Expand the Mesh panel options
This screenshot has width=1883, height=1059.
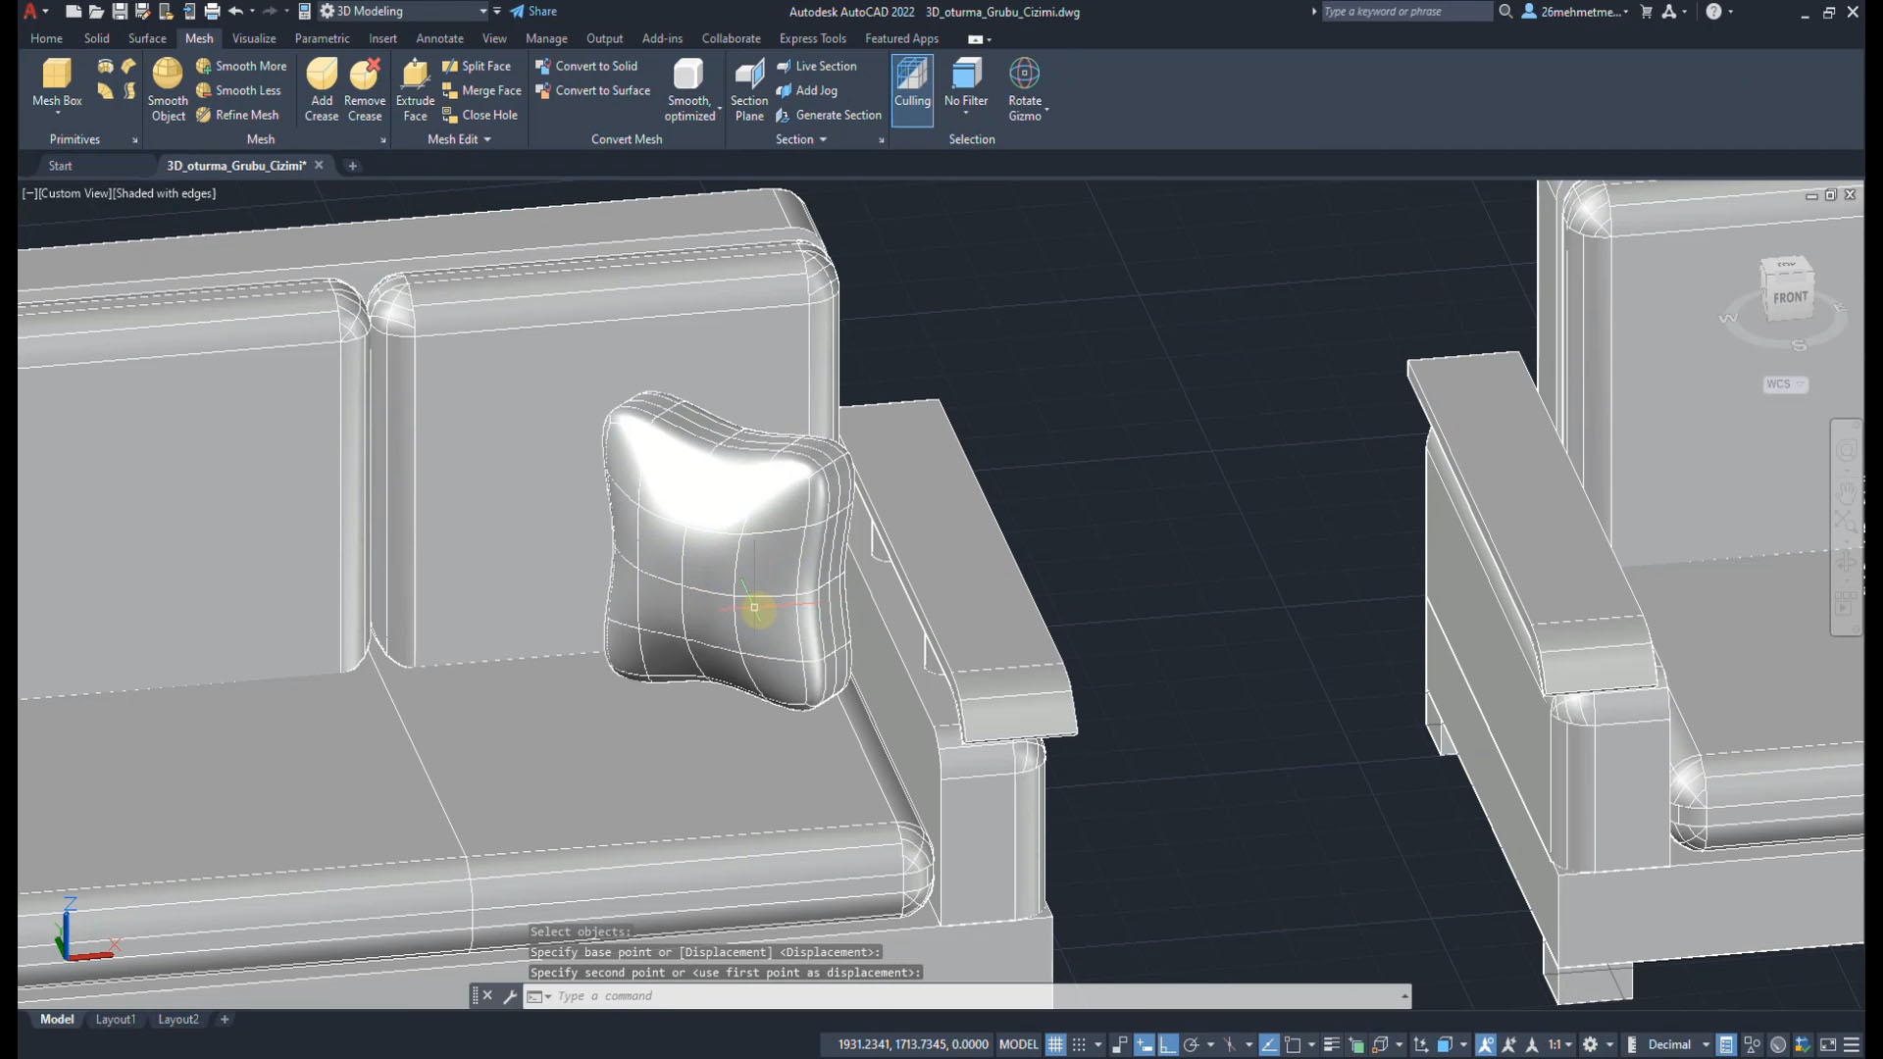pos(382,139)
